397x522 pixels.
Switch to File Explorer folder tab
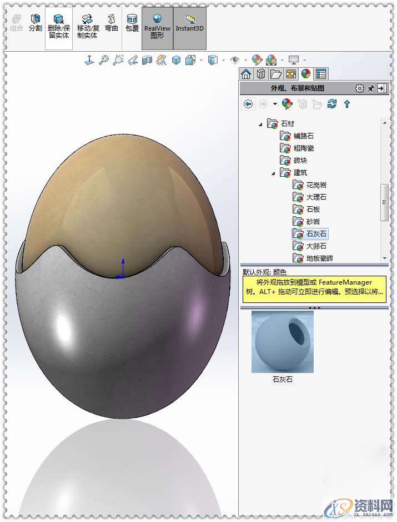coord(276,74)
